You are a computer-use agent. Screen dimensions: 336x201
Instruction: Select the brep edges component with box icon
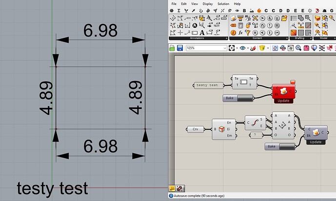pos(224,129)
